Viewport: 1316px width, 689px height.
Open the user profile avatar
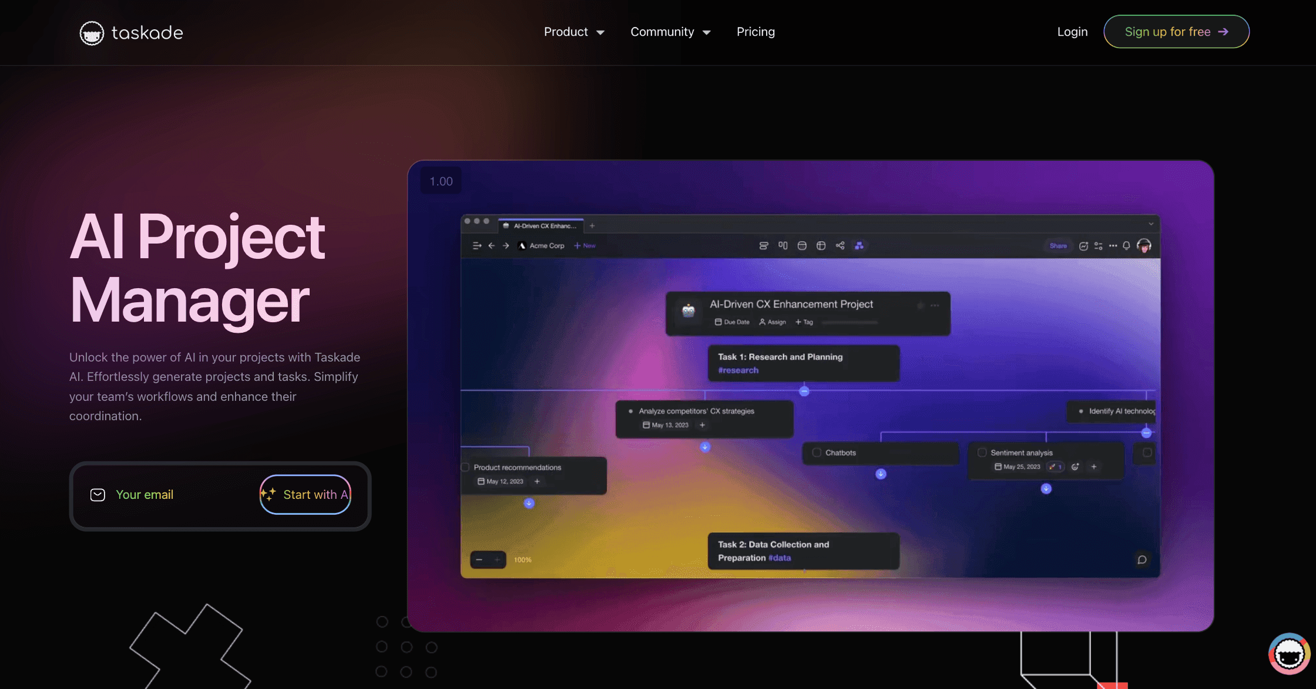click(x=1144, y=246)
